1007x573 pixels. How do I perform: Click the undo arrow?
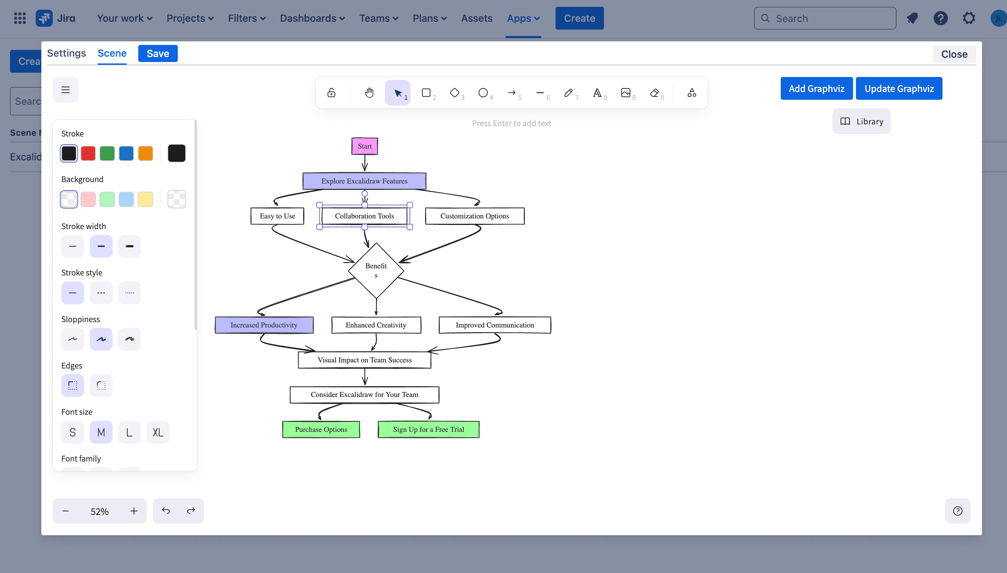pos(166,511)
